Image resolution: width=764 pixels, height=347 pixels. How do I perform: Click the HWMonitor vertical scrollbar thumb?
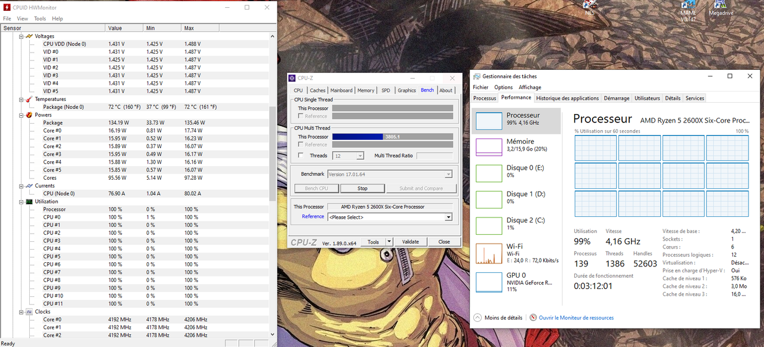tap(273, 153)
